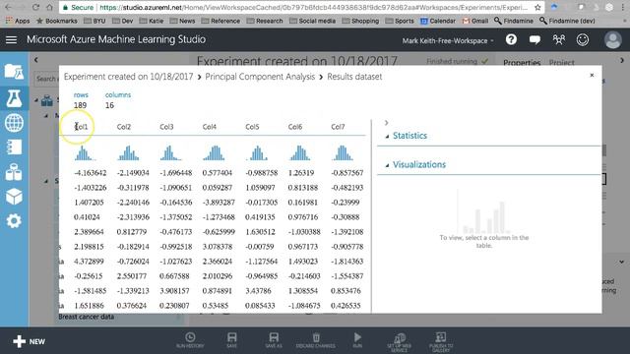Select the Col7 column header
The height and width of the screenshot is (354, 630).
coord(338,127)
